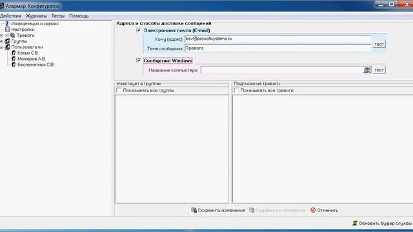This screenshot has width=413, height=232.
Task: Click Сохранить изменения button
Action: tap(218, 210)
